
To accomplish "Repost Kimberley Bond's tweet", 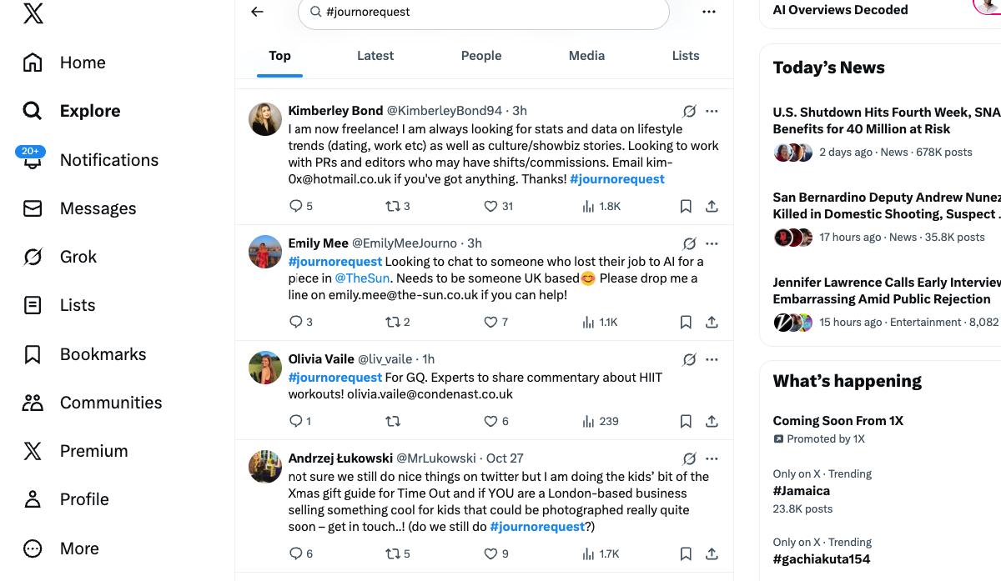I will 392,205.
